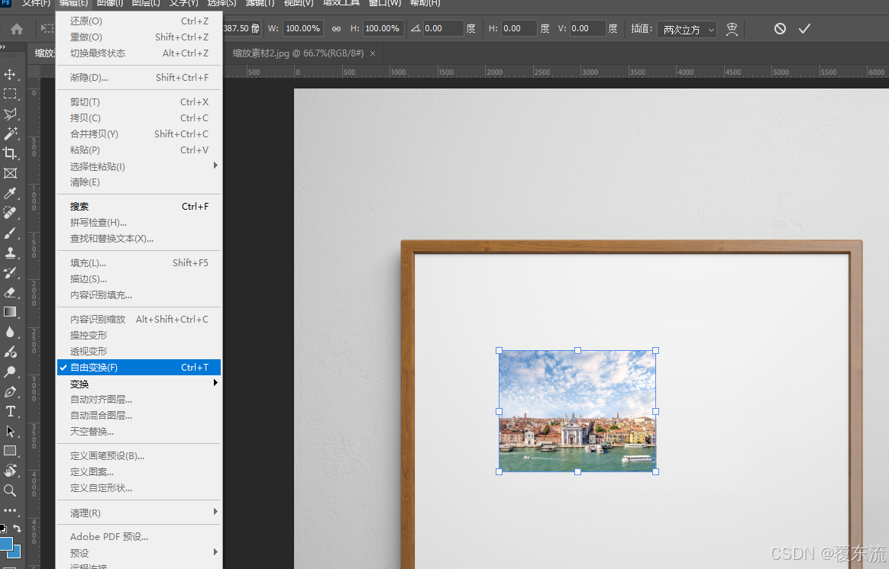Select the Path Selection tool

pyautogui.click(x=10, y=432)
